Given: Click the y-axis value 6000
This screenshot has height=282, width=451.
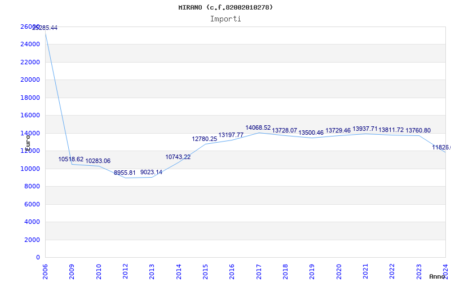Looking at the screenshot, I should (32, 204).
